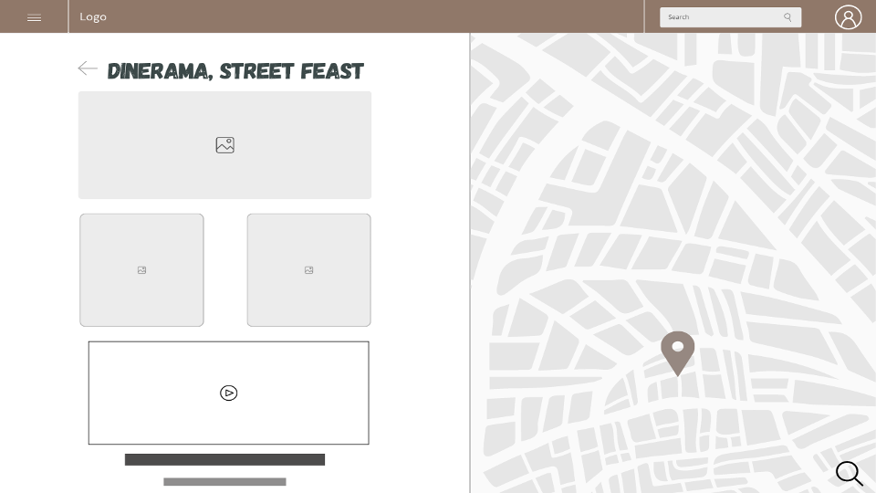
Task: Open the large banner image placeholder
Action: [x=224, y=145]
